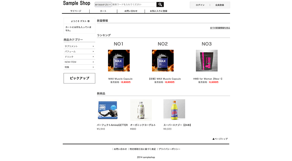Click the ピックアップ banner button

[79, 78]
